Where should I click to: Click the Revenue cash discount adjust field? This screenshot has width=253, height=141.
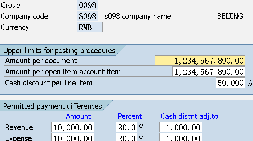pyautogui.click(x=181, y=127)
